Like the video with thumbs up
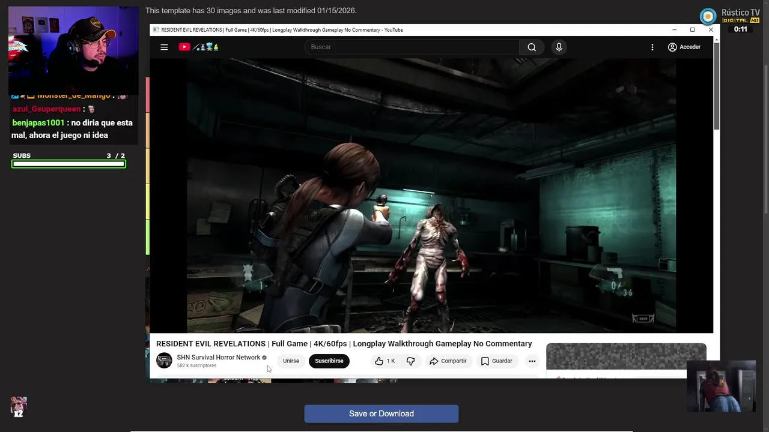Viewport: 769px width, 432px height. (x=384, y=361)
